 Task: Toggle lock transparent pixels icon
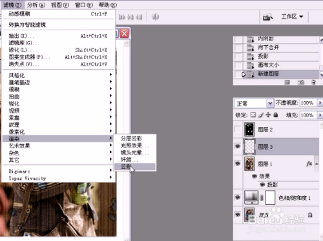click(253, 115)
